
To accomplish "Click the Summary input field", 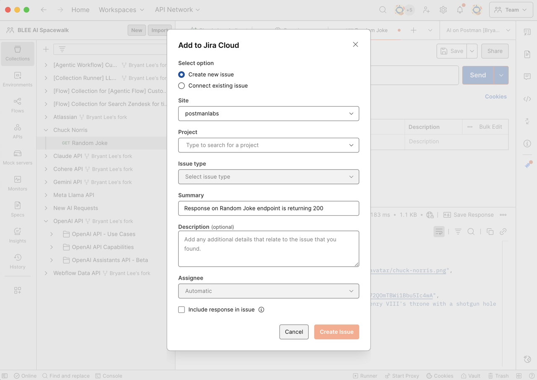I will click(x=268, y=208).
